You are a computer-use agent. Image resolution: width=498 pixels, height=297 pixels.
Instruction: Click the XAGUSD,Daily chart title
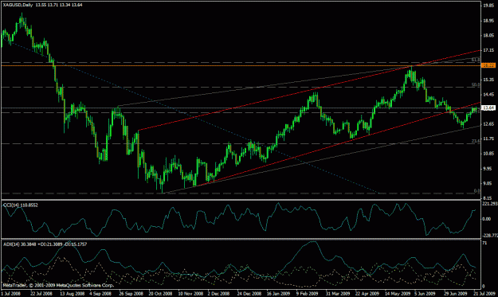[x=18, y=5]
